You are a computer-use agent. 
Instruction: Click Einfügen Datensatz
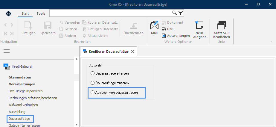tap(100, 29)
